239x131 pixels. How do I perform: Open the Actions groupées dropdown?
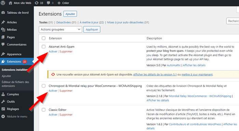pos(60,29)
